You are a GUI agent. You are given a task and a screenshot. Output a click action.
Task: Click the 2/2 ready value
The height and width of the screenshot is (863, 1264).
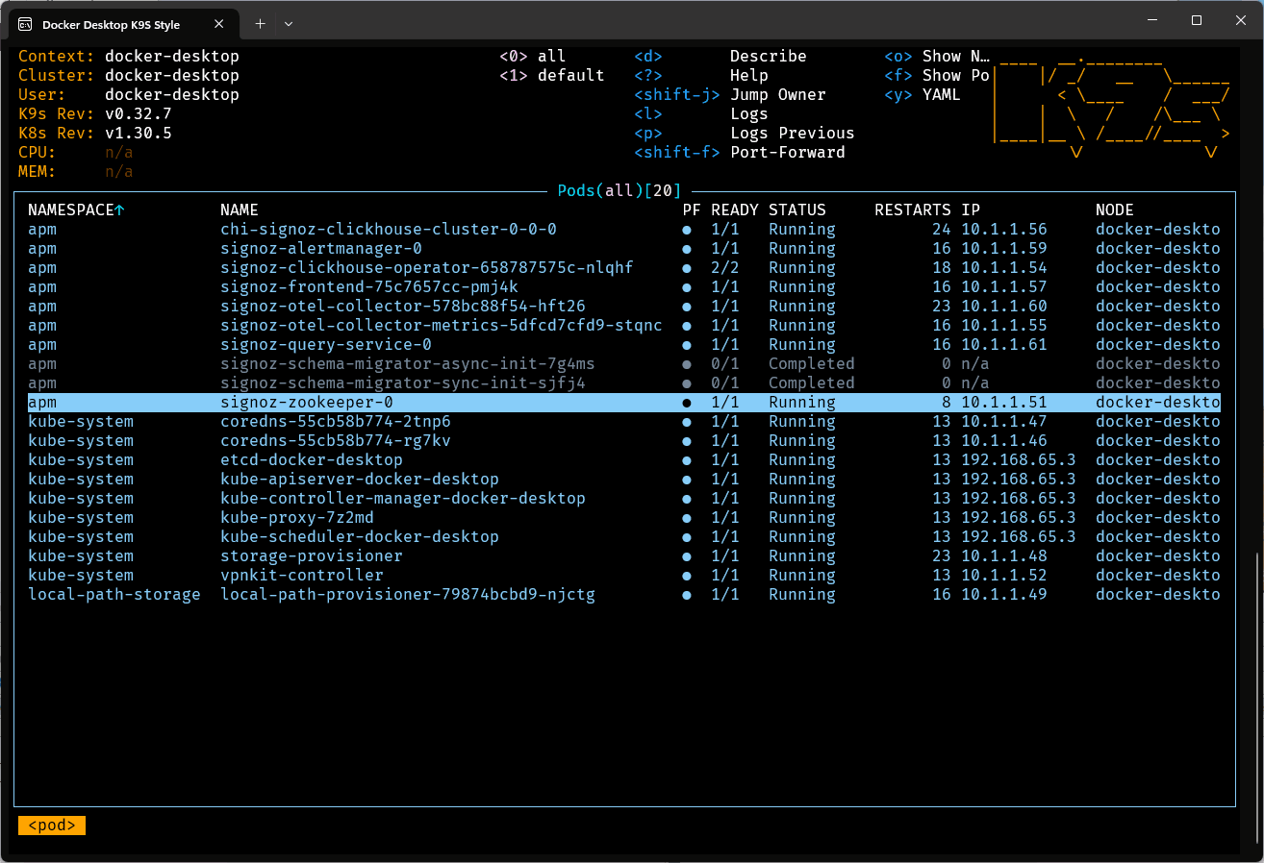tap(725, 267)
